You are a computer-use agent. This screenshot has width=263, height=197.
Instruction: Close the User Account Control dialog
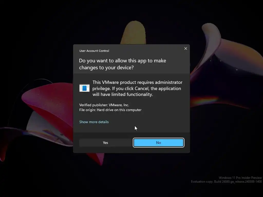pos(185,48)
